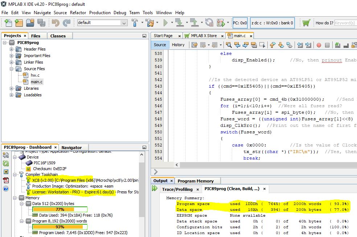The image size is (357, 237).
Task: Click Find Next Occurrence icon
Action: [x=245, y=45]
